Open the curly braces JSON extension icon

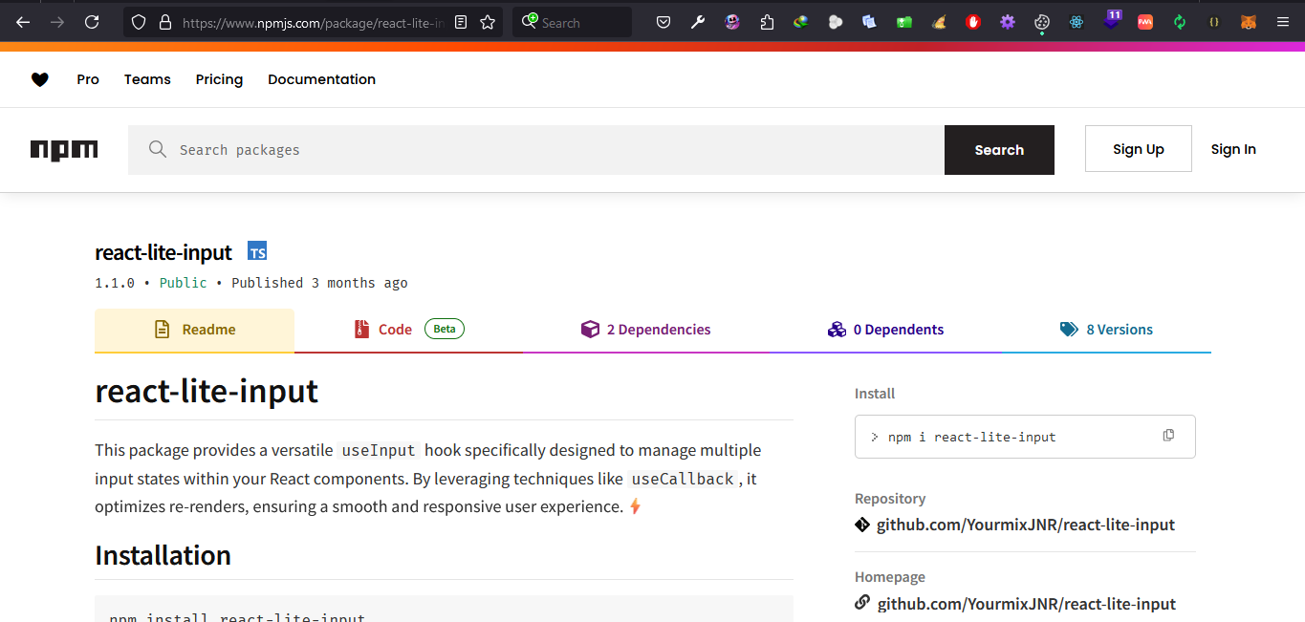click(1214, 22)
